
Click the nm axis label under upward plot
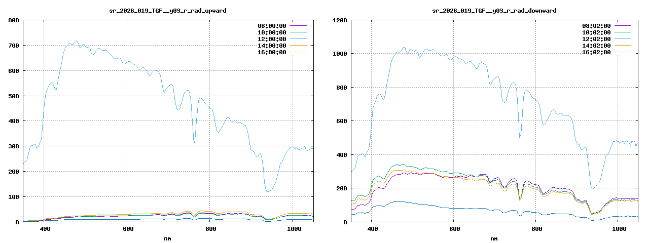(x=168, y=238)
